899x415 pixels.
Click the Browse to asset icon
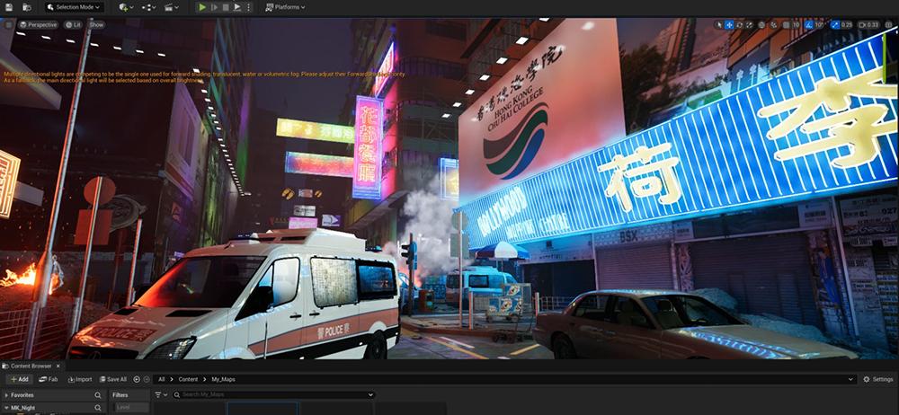(26, 7)
